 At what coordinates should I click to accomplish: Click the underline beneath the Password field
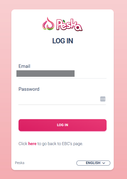62,105
